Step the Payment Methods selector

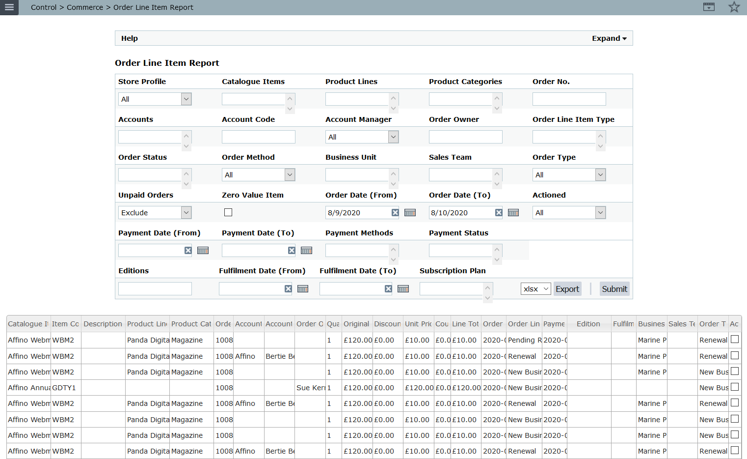click(394, 255)
